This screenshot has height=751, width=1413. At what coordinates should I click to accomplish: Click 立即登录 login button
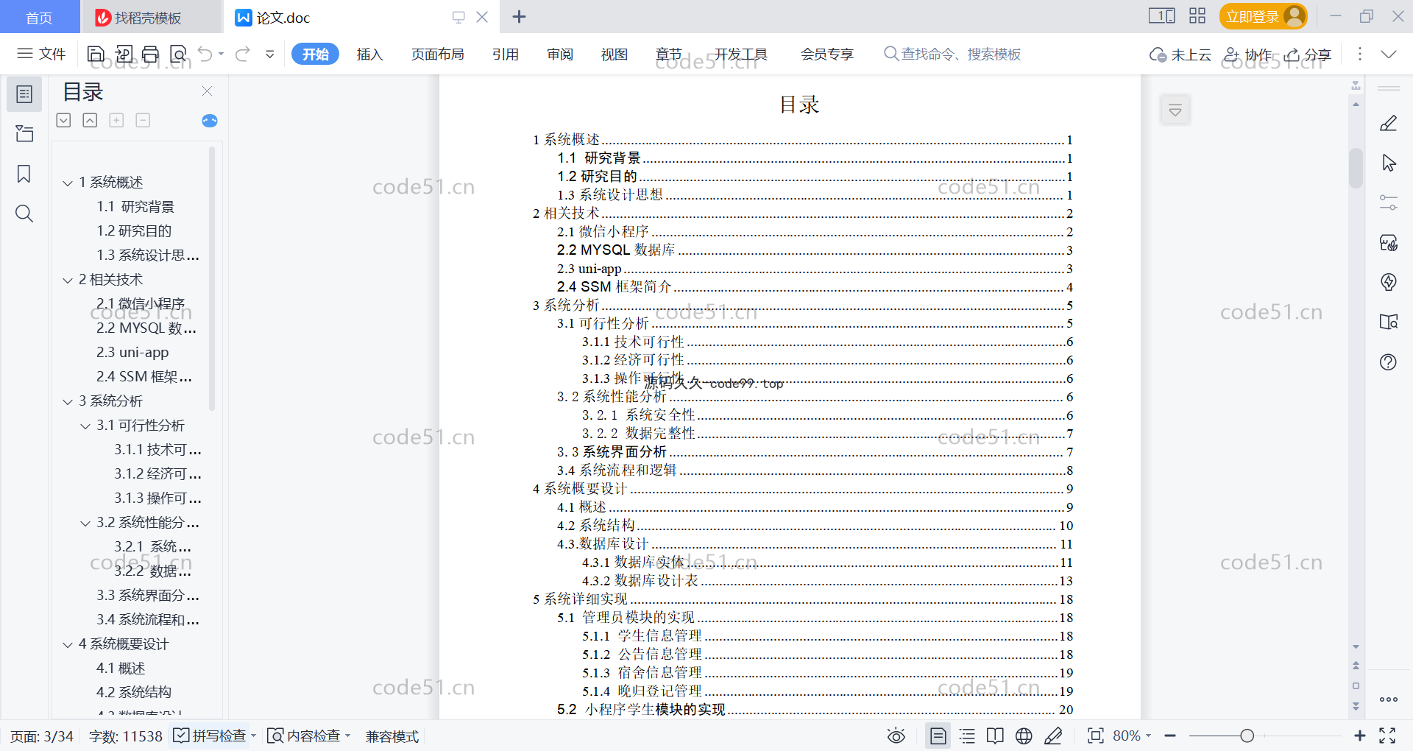coord(1263,16)
